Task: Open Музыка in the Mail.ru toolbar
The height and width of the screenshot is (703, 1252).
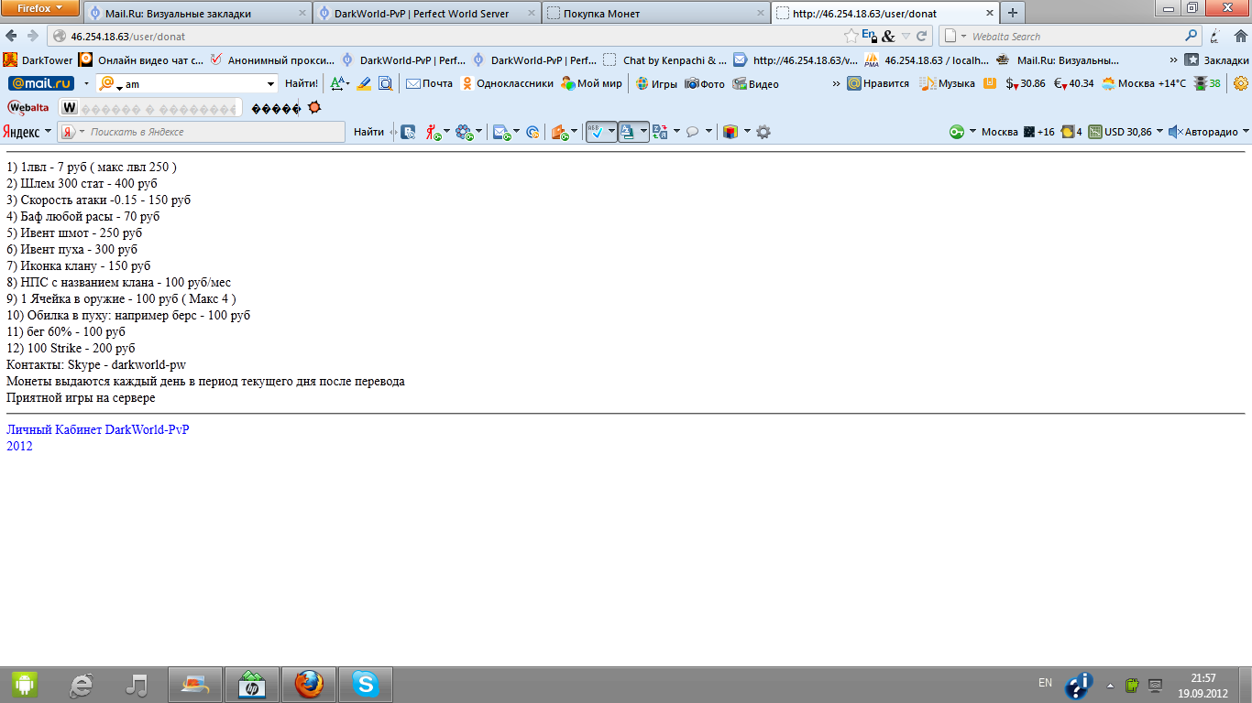Action: pyautogui.click(x=947, y=83)
